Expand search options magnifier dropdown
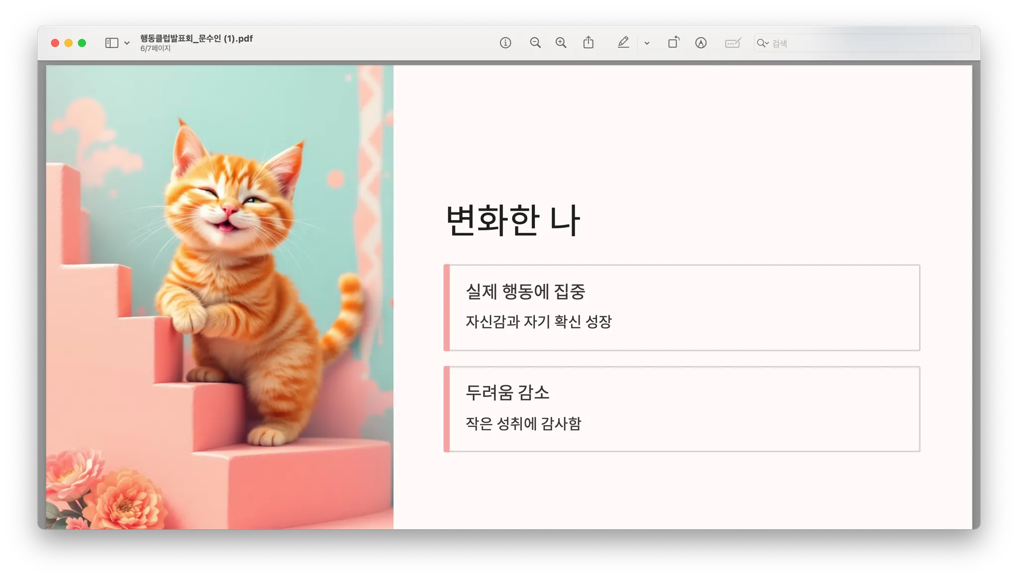1018x579 pixels. point(763,43)
